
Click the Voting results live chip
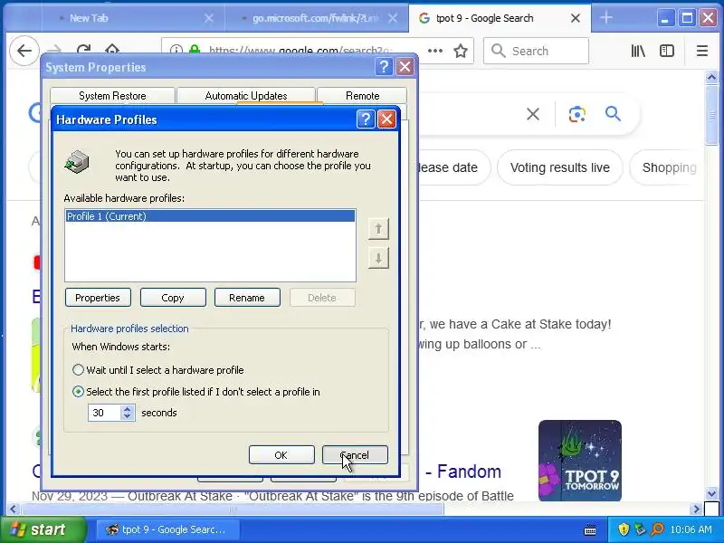pos(559,167)
